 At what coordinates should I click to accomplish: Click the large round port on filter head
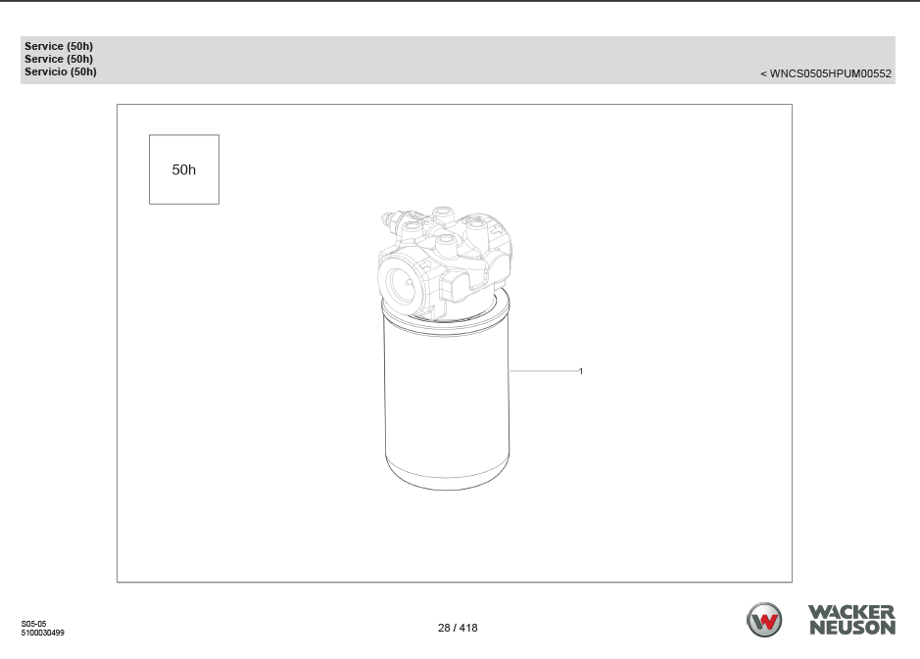pos(401,285)
